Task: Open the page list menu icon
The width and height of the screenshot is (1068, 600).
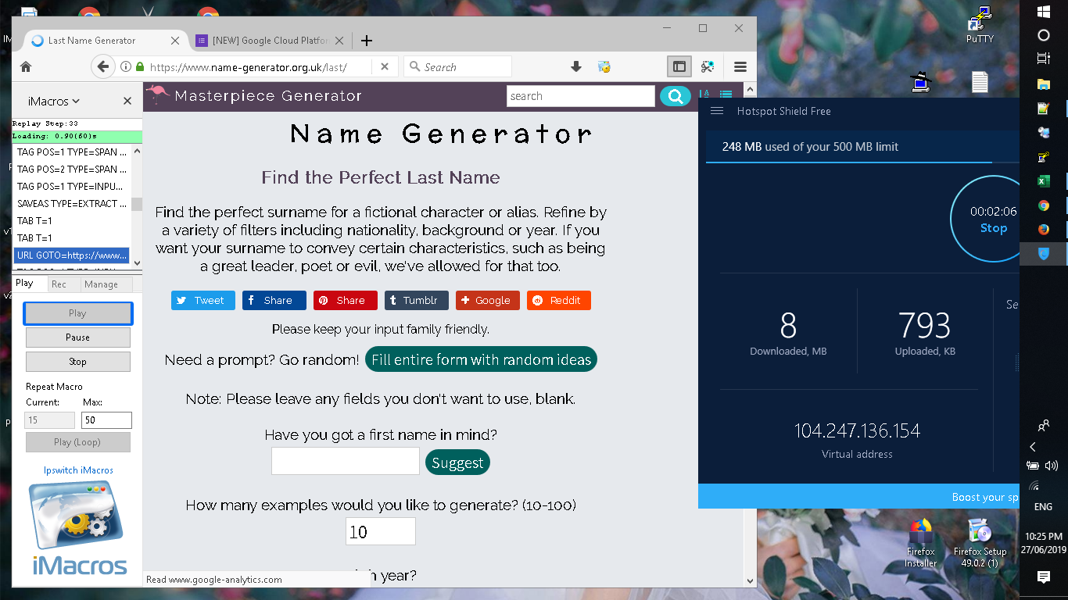Action: point(726,94)
